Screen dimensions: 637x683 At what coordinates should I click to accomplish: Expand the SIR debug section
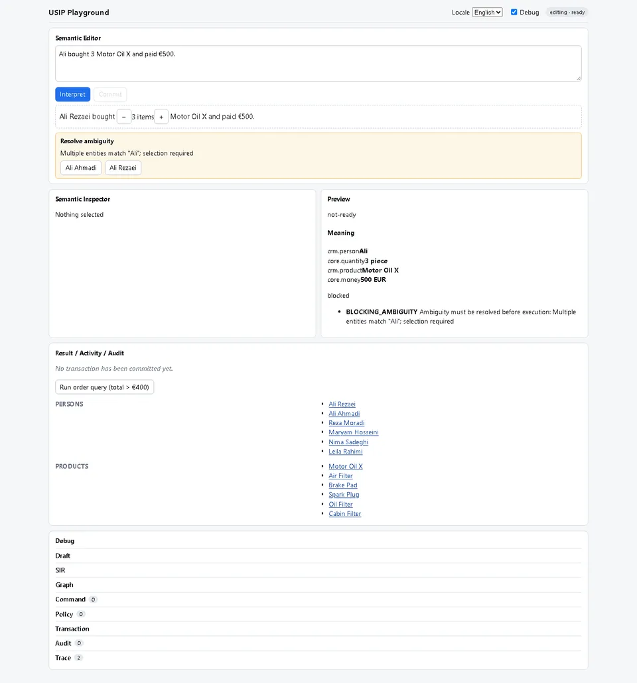point(318,570)
